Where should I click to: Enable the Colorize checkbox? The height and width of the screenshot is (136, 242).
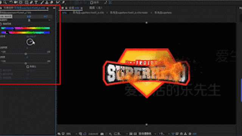point(28,66)
